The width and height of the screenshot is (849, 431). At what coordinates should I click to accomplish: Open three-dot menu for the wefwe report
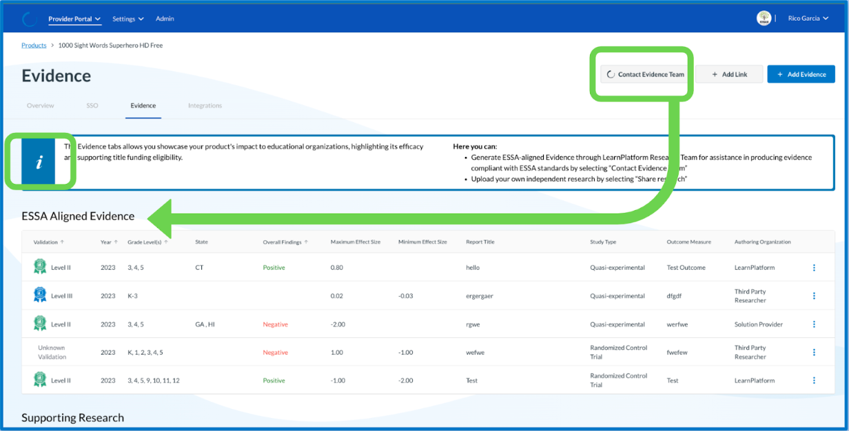click(x=814, y=353)
